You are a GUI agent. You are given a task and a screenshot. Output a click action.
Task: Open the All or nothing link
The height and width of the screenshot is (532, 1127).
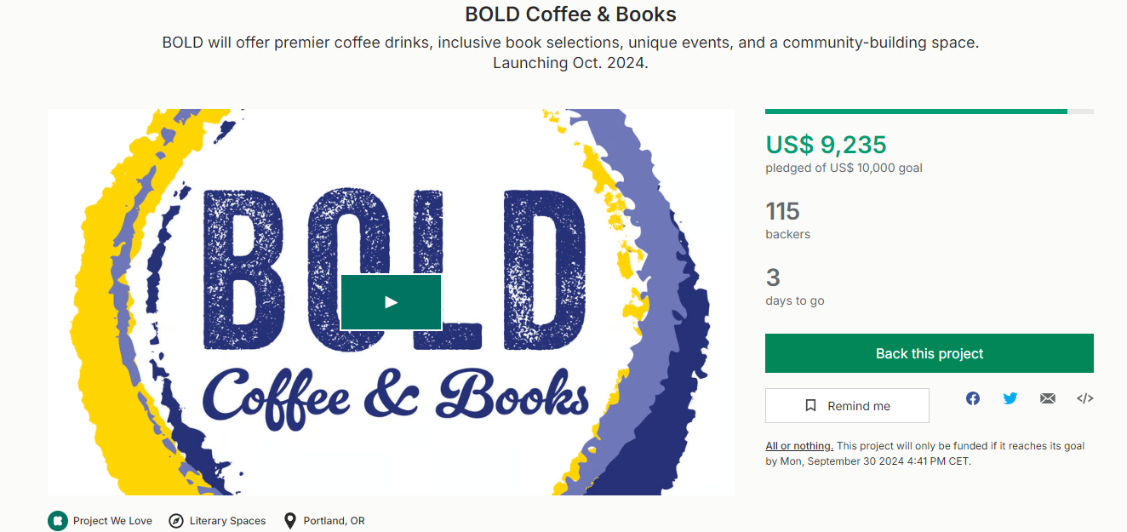click(798, 446)
